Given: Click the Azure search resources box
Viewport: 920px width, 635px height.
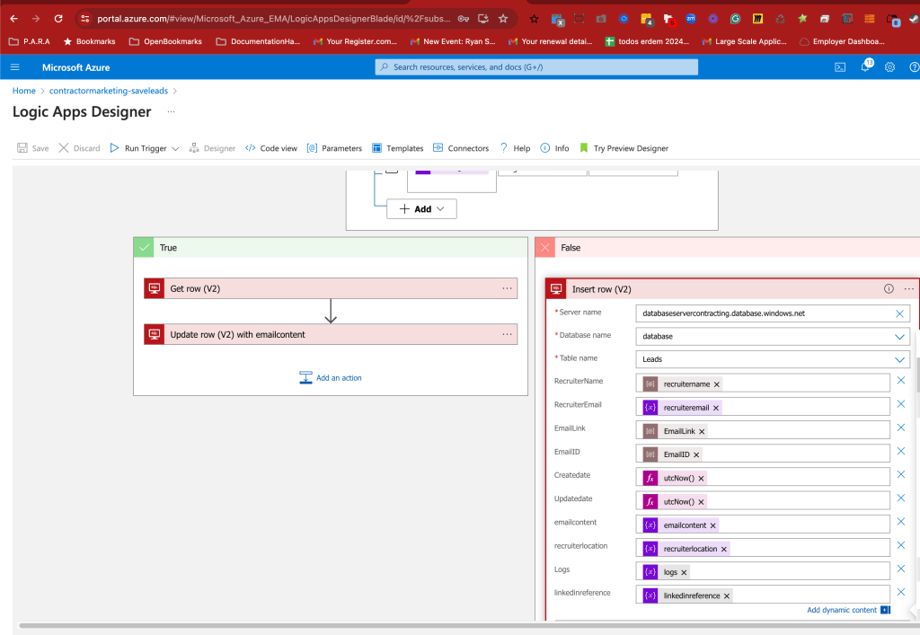Looking at the screenshot, I should pos(536,67).
